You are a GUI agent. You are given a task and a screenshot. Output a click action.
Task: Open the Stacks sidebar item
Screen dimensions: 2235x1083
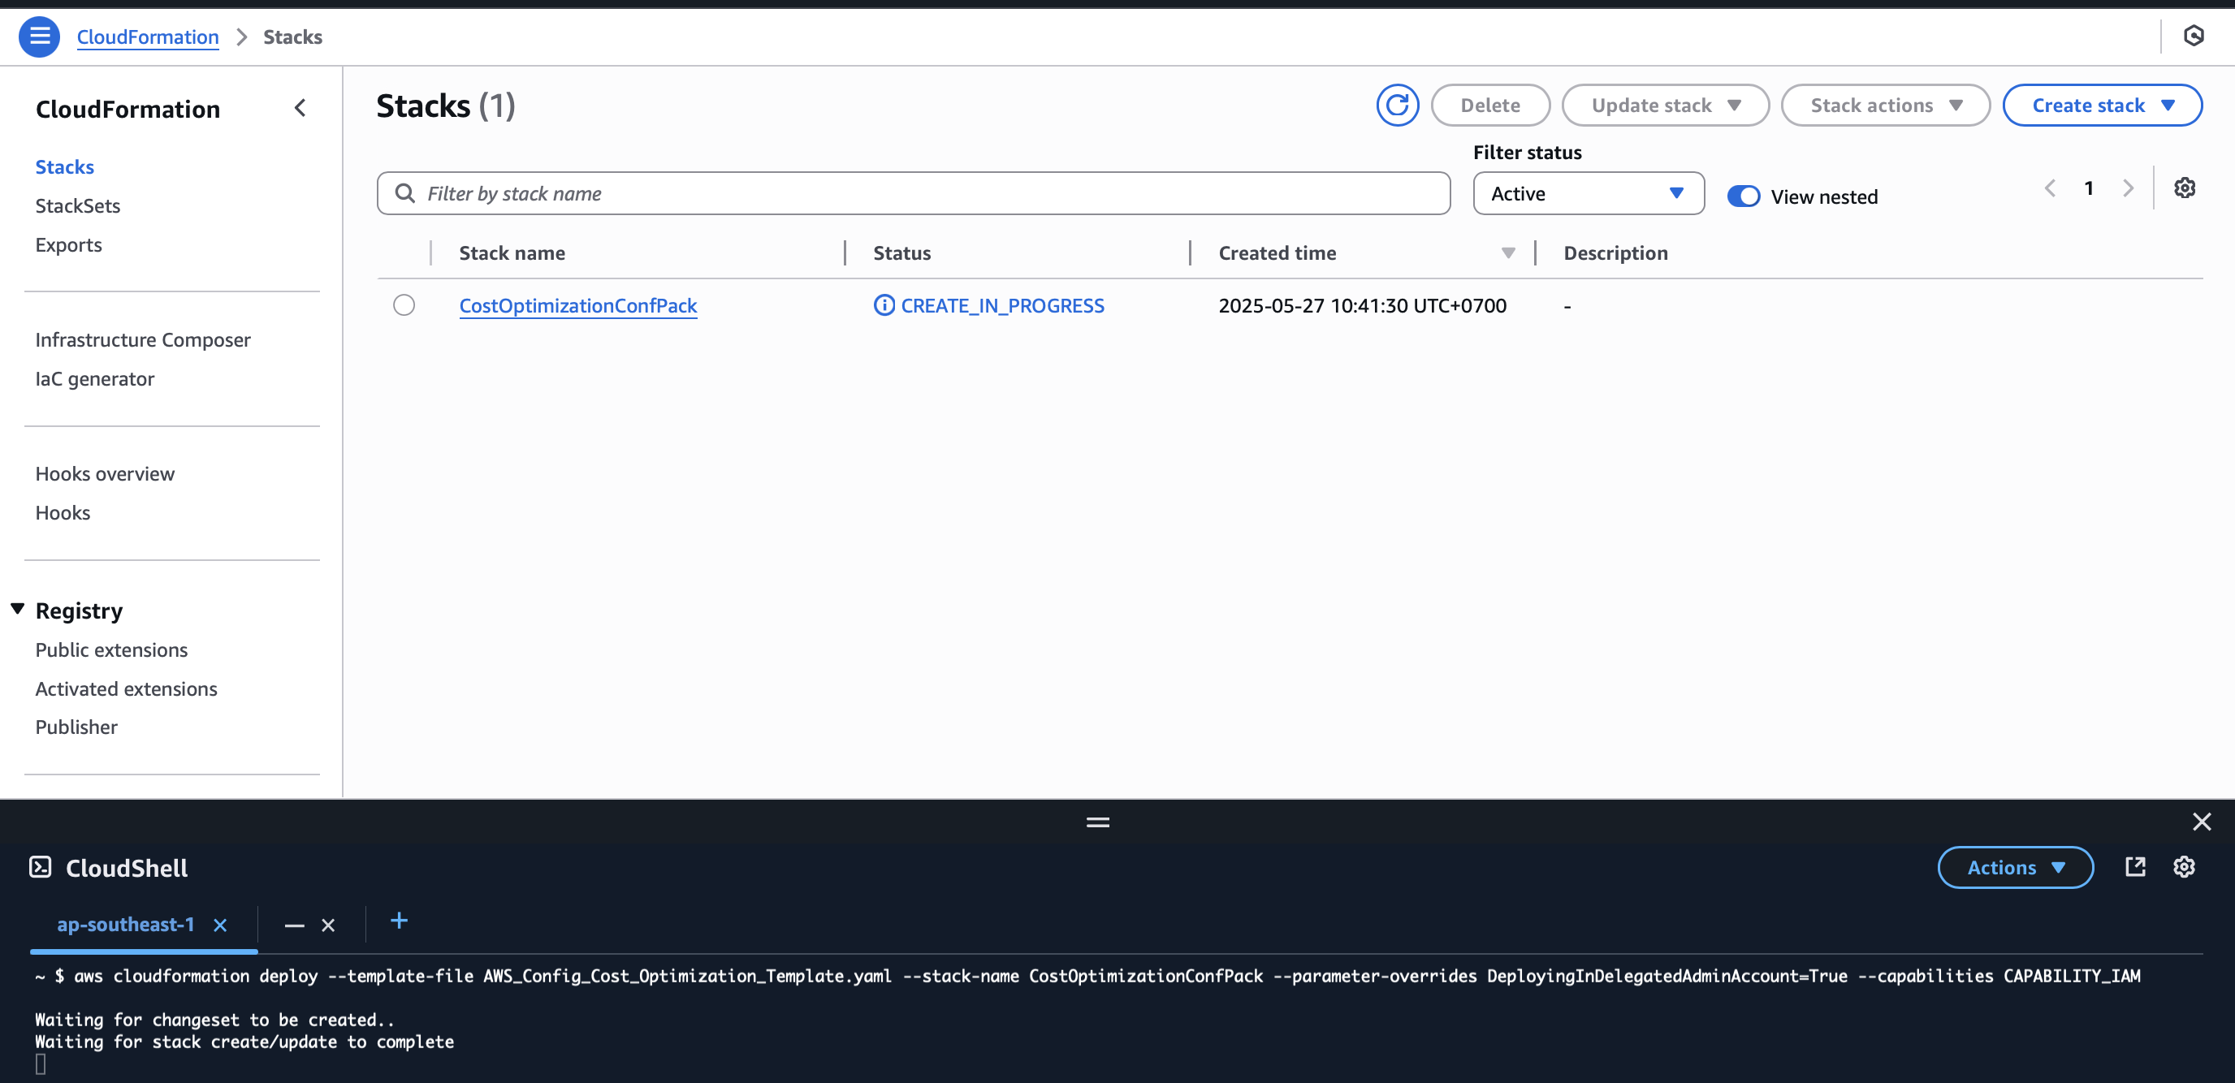(x=64, y=166)
